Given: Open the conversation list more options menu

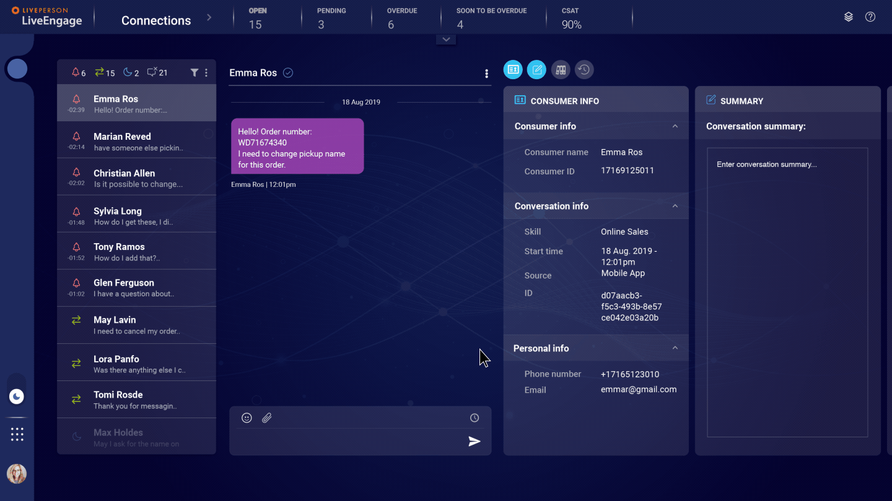Looking at the screenshot, I should [x=206, y=72].
